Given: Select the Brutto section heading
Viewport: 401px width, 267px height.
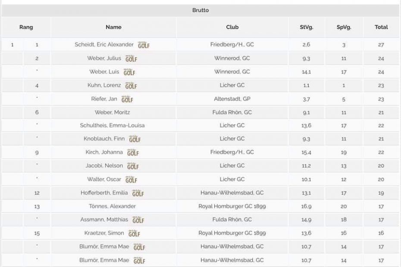Looking at the screenshot, I should [200, 10].
